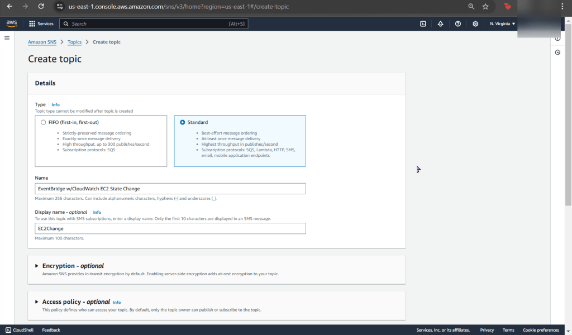Screen dimensions: 572x335
Task: Open the help question mark icon
Action: 458,24
